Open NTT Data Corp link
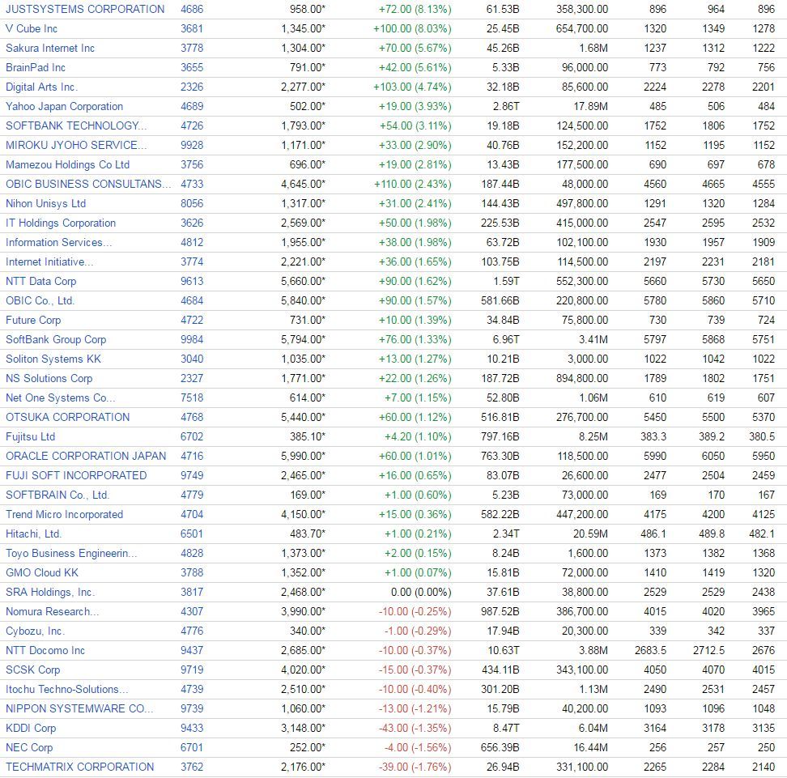Screen dimensions: 787x778 (x=40, y=282)
